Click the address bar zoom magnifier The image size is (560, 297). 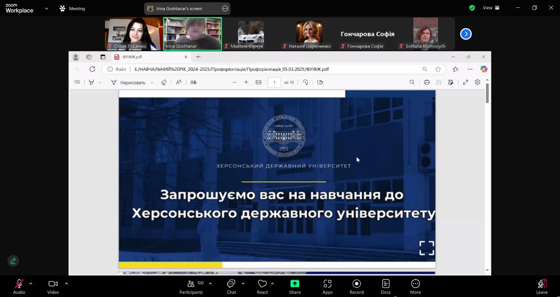coord(425,69)
